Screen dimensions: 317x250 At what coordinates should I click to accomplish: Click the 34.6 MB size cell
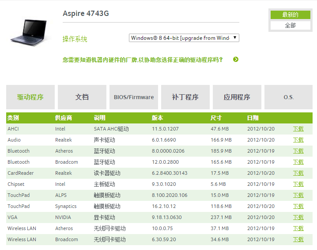(x=219, y=239)
